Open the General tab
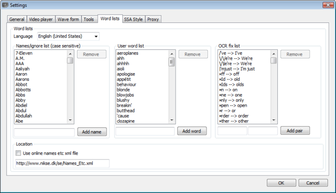336x193 pixels. [17, 19]
